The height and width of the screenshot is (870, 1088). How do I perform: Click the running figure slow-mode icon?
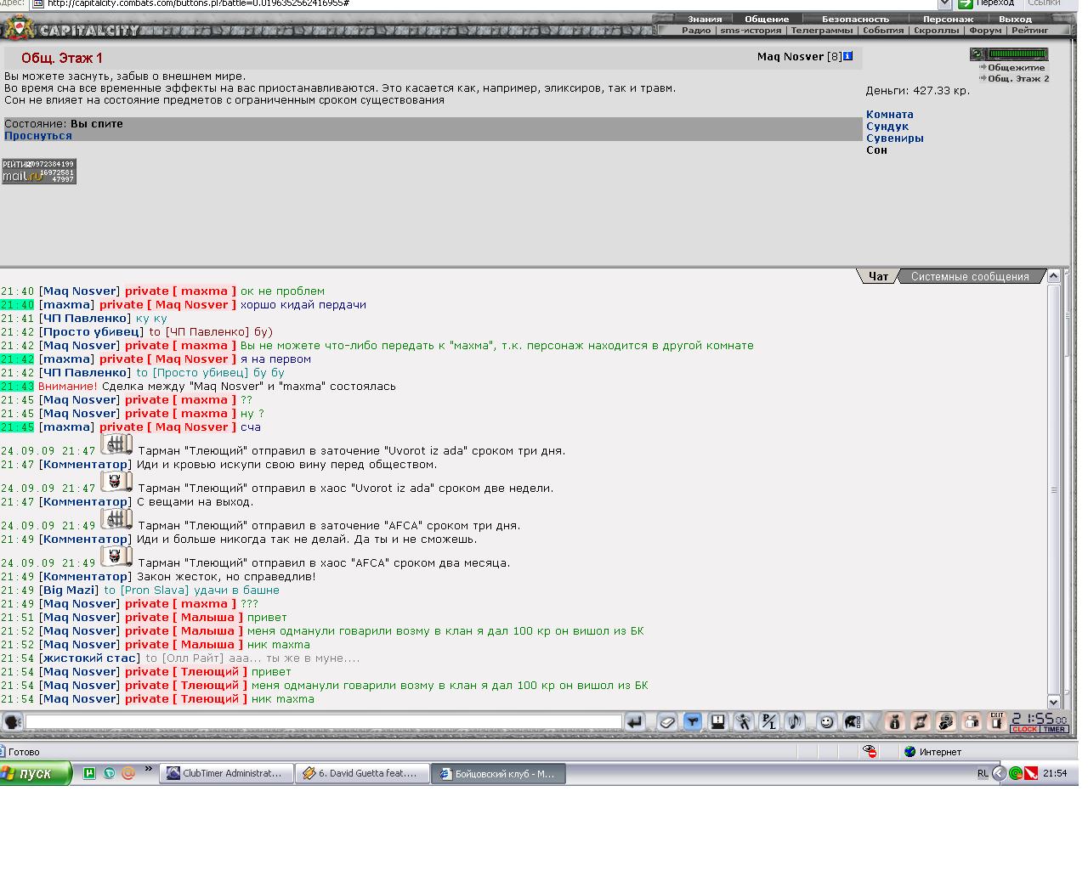(744, 722)
